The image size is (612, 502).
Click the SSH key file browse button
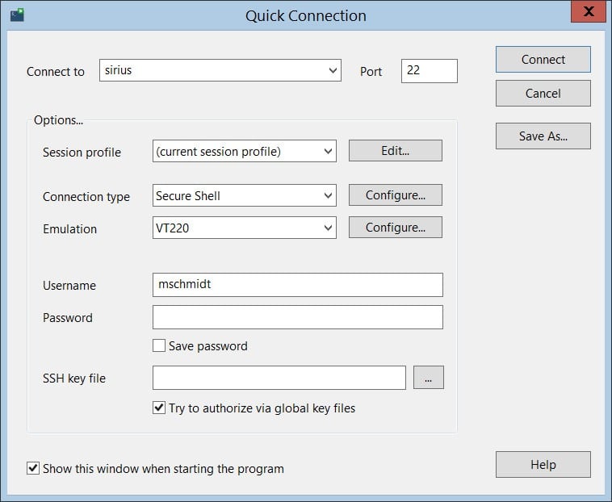point(428,378)
